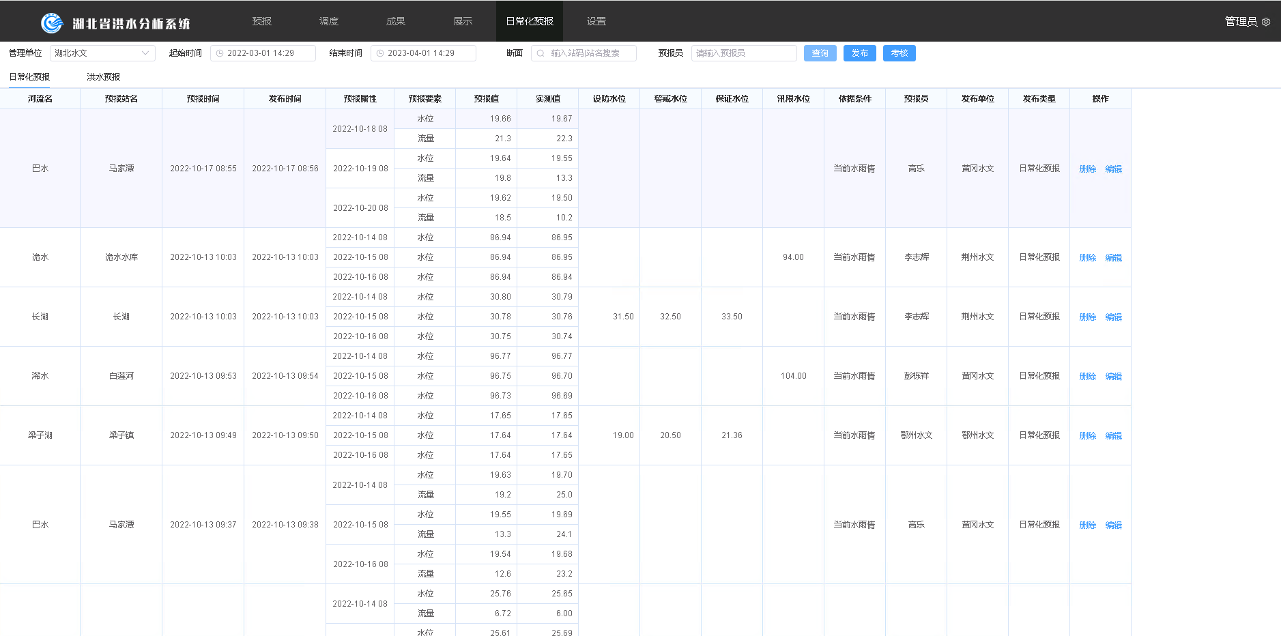Click the 查询 button

click(820, 53)
